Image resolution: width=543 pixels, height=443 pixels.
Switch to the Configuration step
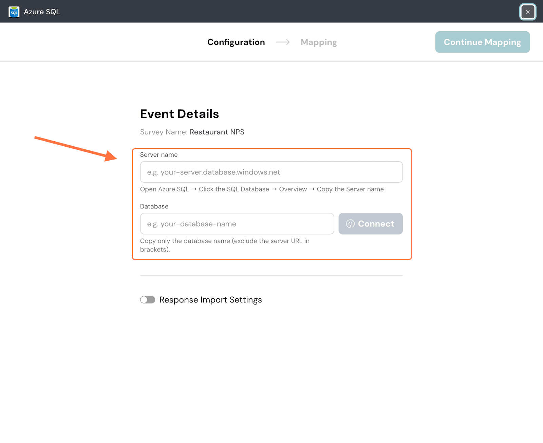click(x=236, y=42)
